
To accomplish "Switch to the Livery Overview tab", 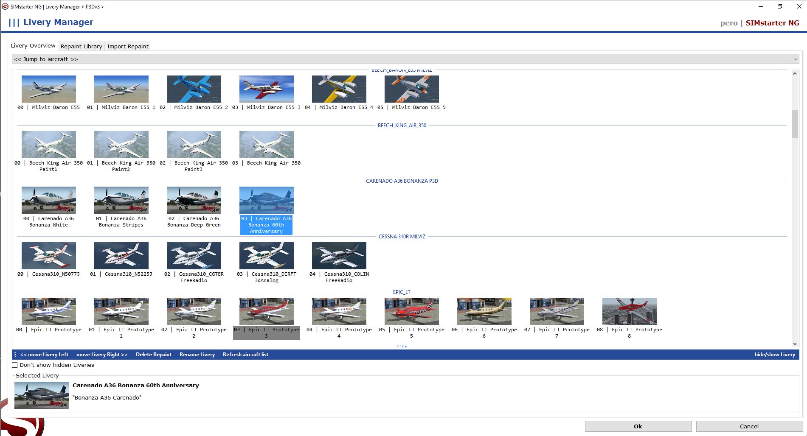I will tap(33, 46).
